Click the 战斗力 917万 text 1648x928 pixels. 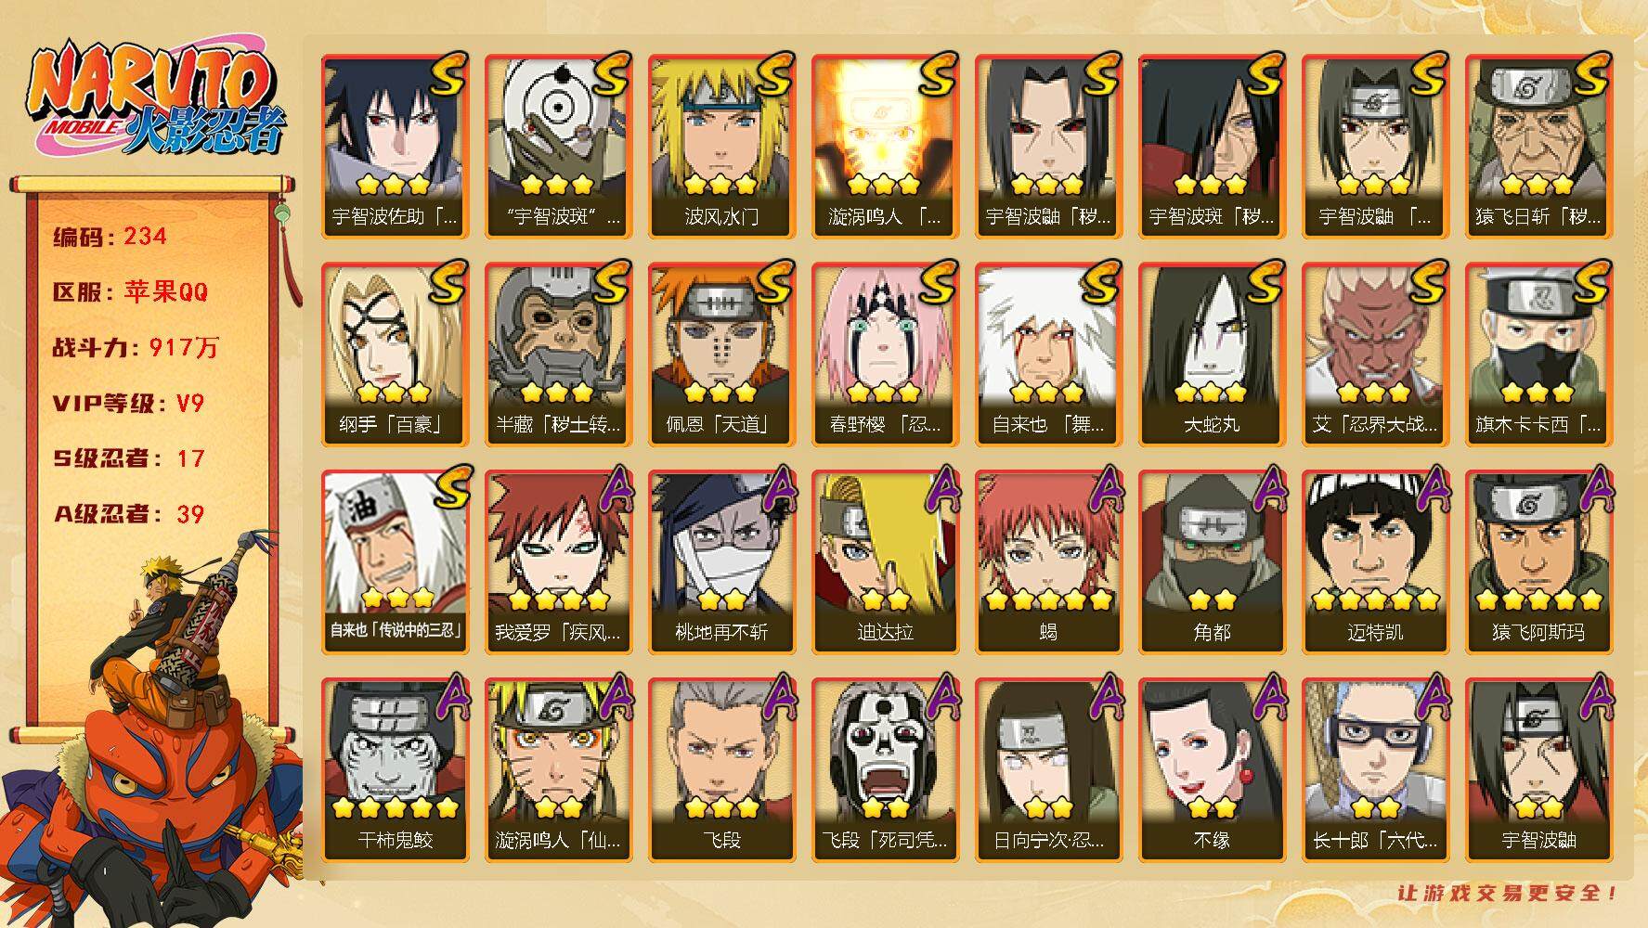point(136,347)
